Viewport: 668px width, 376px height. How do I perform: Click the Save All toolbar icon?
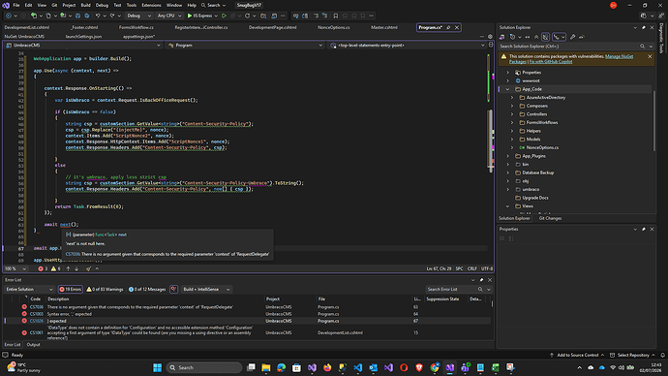click(86, 16)
